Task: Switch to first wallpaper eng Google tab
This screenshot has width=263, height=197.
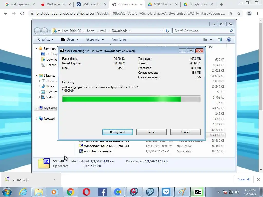Action: (x=20, y=4)
